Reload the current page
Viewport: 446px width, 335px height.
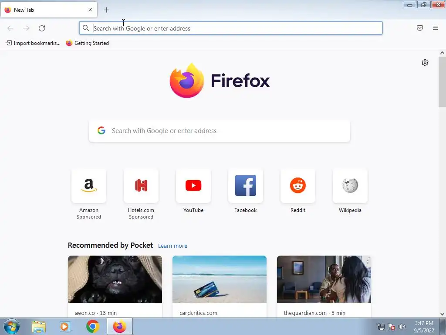pyautogui.click(x=42, y=28)
